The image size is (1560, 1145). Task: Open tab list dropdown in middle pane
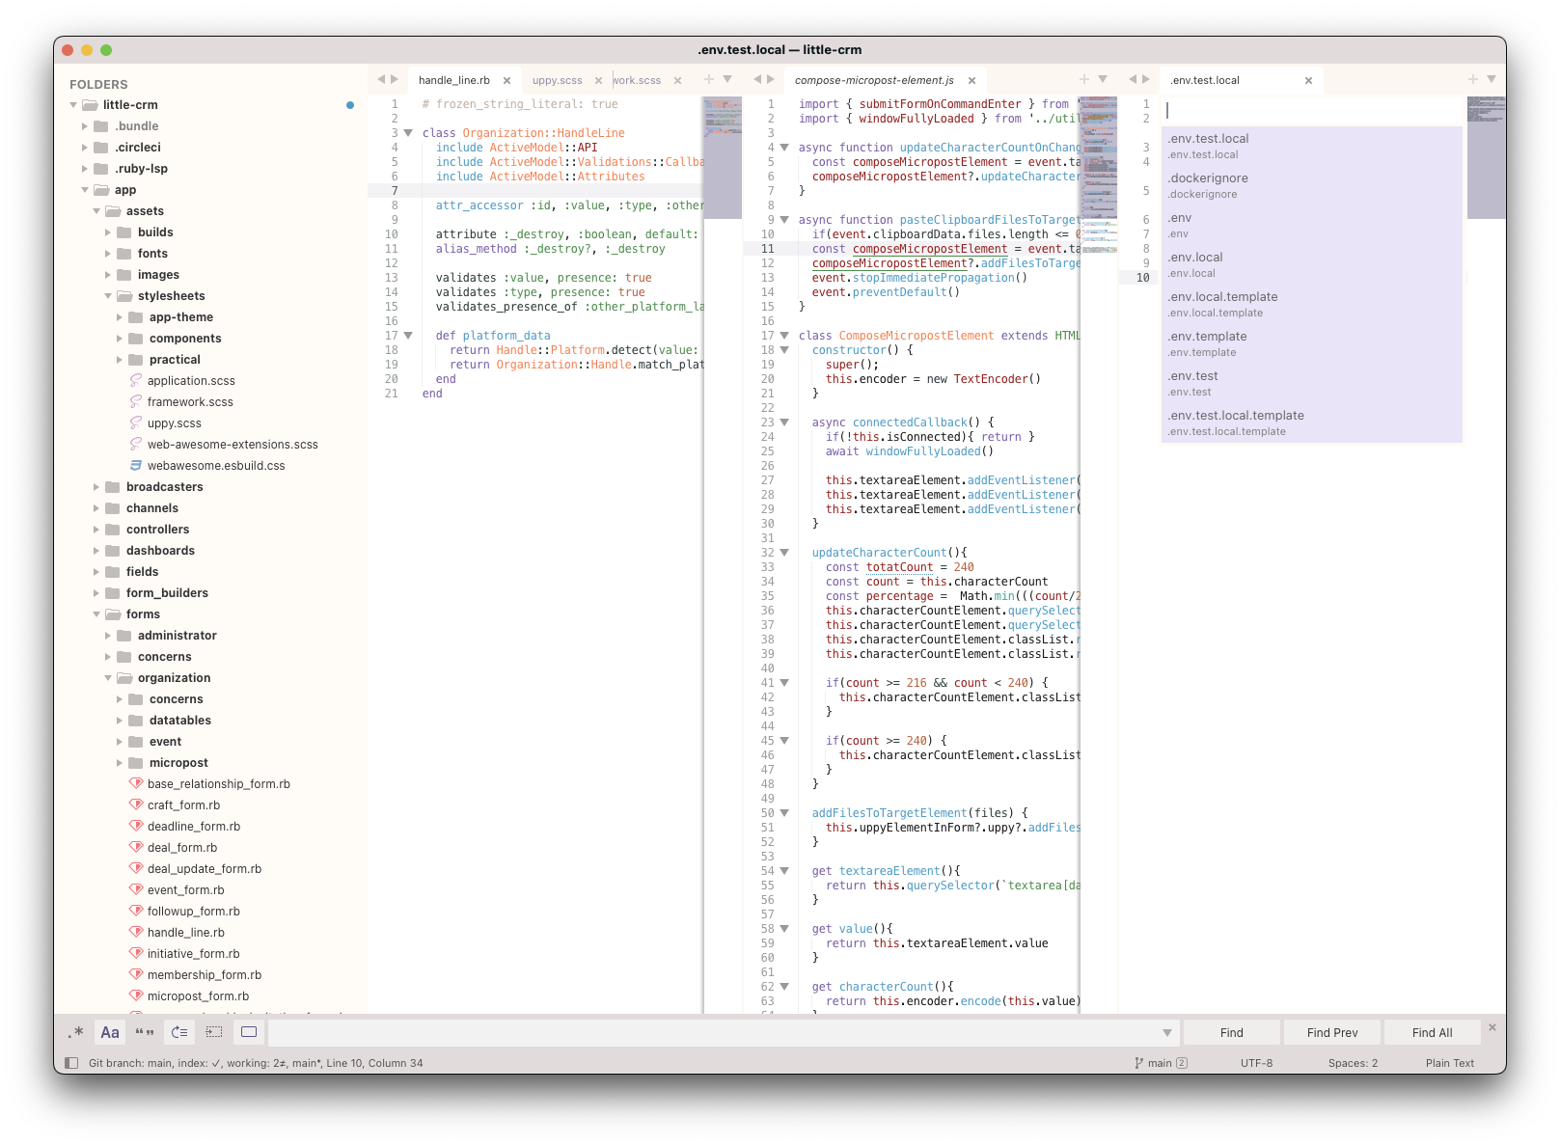[x=1103, y=79]
